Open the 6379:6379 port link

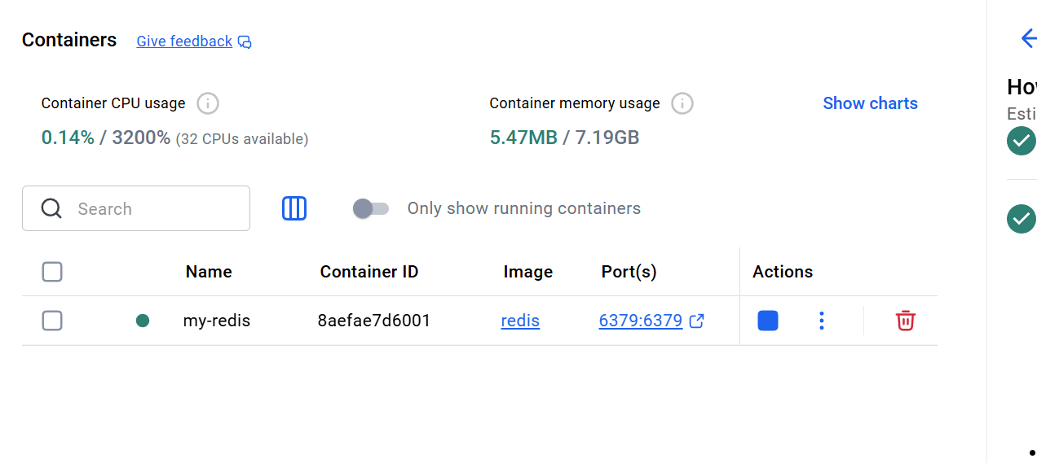(x=640, y=321)
